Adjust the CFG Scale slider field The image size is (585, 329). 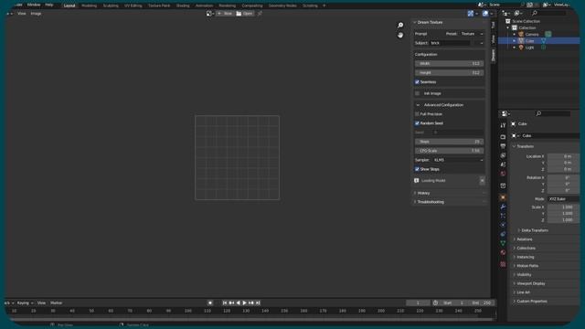click(x=449, y=151)
